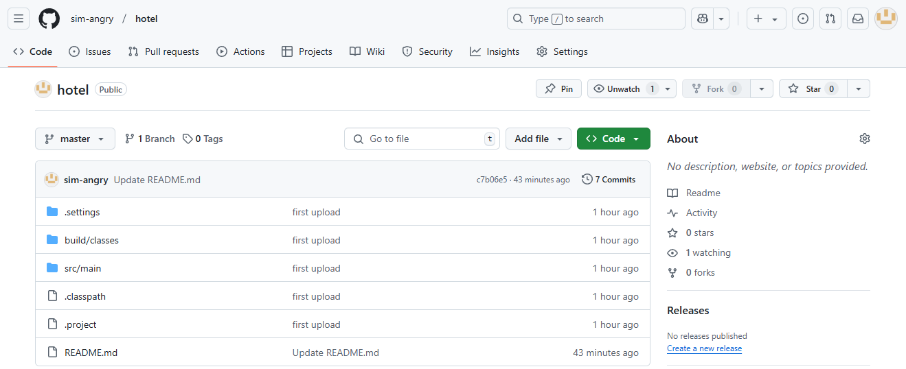Viewport: 906px width, 369px height.
Task: Switch to the Insights tab
Action: pos(495,51)
